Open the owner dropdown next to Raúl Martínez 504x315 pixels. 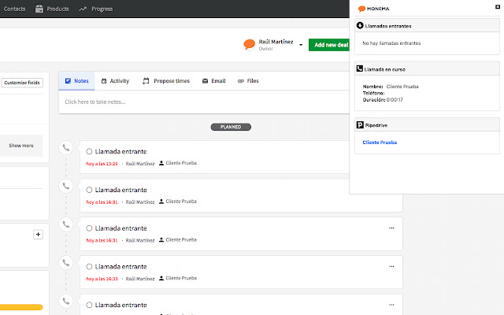click(x=301, y=45)
